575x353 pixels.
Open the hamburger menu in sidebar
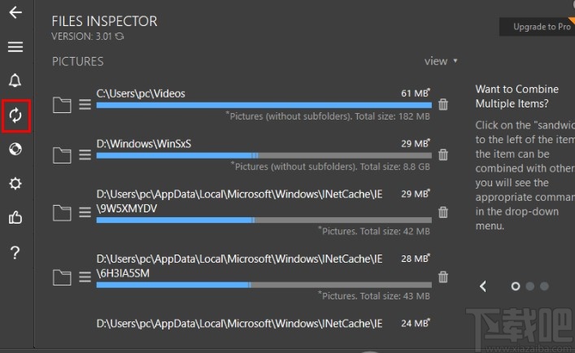tap(15, 46)
